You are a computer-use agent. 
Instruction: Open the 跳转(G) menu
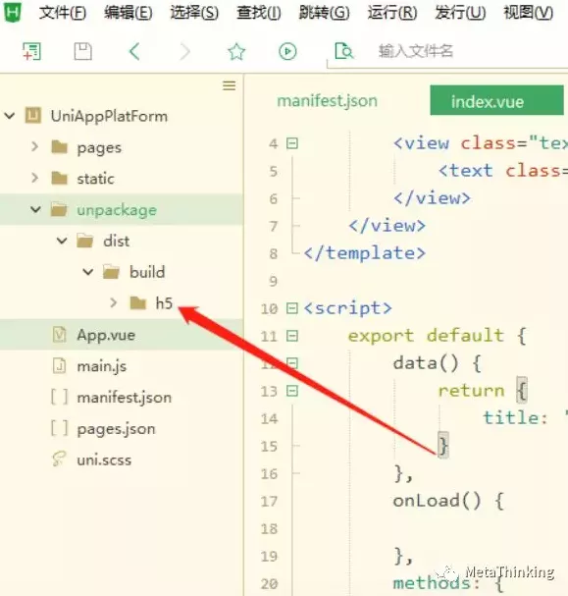coord(324,13)
